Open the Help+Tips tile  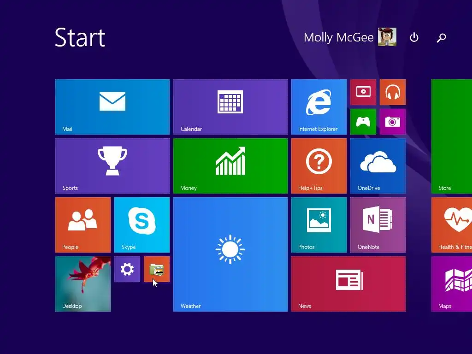[x=319, y=166]
